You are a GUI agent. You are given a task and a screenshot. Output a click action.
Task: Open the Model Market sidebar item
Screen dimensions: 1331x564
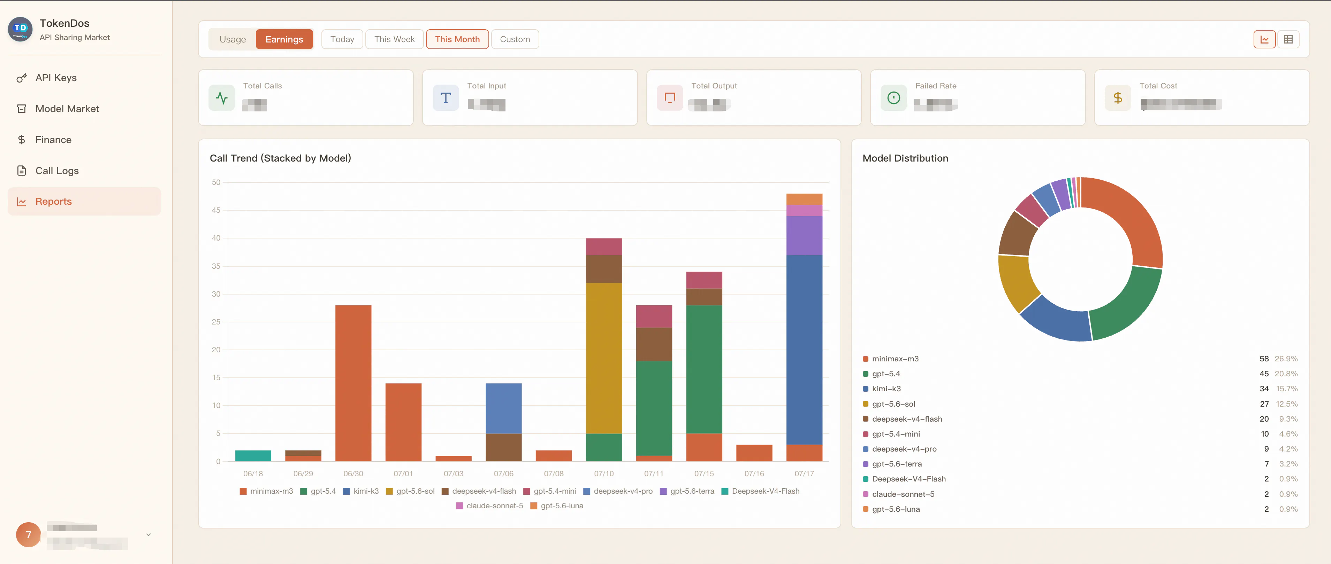pos(84,109)
